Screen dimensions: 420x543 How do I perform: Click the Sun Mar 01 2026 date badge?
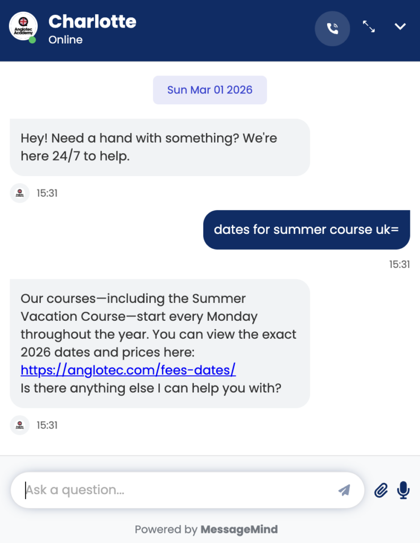pyautogui.click(x=210, y=90)
